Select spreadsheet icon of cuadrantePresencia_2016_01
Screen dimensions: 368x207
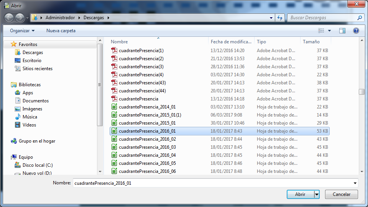pyautogui.click(x=114, y=131)
